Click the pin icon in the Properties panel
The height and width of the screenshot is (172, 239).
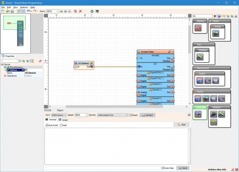(40, 61)
